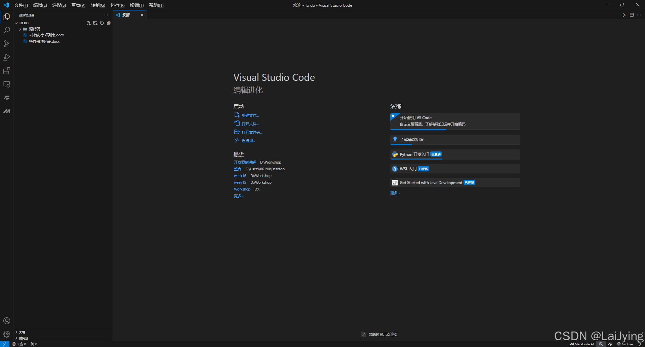Open explorer panel more actions ellipsis
The width and height of the screenshot is (645, 347).
pyautogui.click(x=106, y=15)
